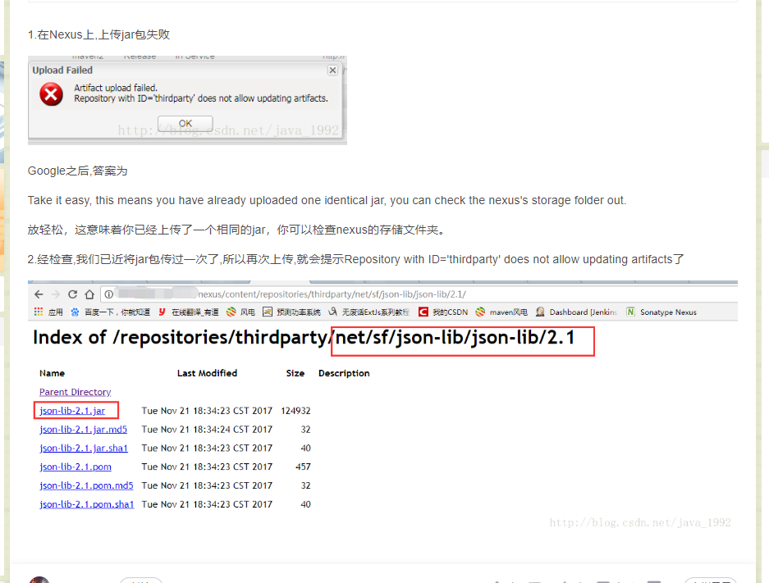Viewport: 769px width, 583px height.
Task: Open the maven风电 bookmark
Action: 501,312
